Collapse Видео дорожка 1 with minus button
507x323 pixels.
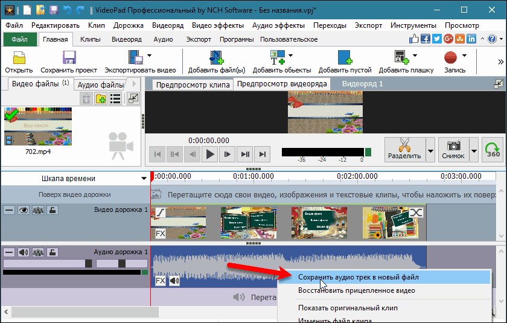pyautogui.click(x=9, y=210)
